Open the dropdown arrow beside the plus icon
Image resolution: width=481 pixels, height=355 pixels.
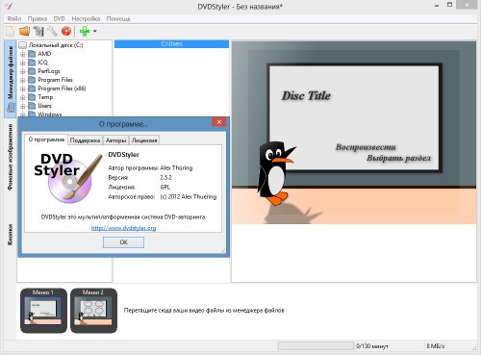point(95,31)
